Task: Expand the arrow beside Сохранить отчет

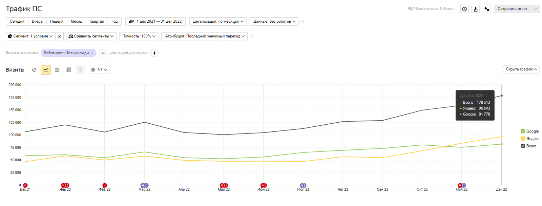Action: click(535, 9)
